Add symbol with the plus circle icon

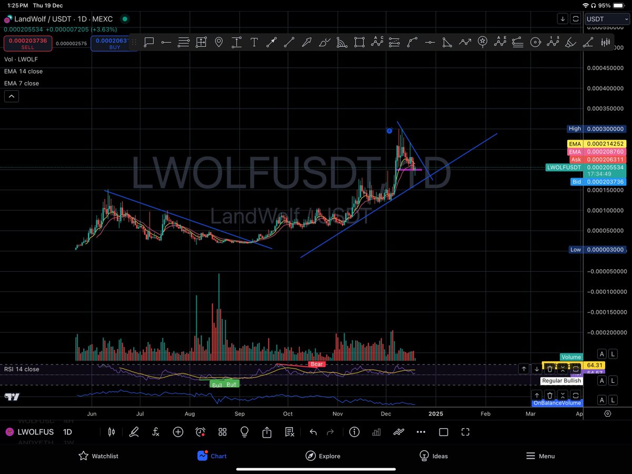click(178, 432)
